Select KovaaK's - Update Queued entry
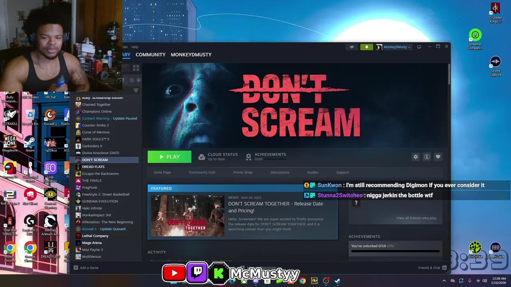The height and width of the screenshot is (287, 511). 104,229
